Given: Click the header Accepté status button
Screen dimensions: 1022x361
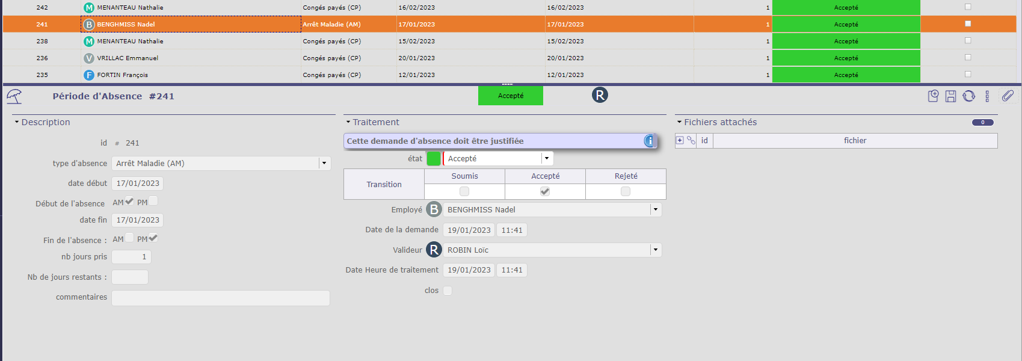Looking at the screenshot, I should click(x=511, y=96).
